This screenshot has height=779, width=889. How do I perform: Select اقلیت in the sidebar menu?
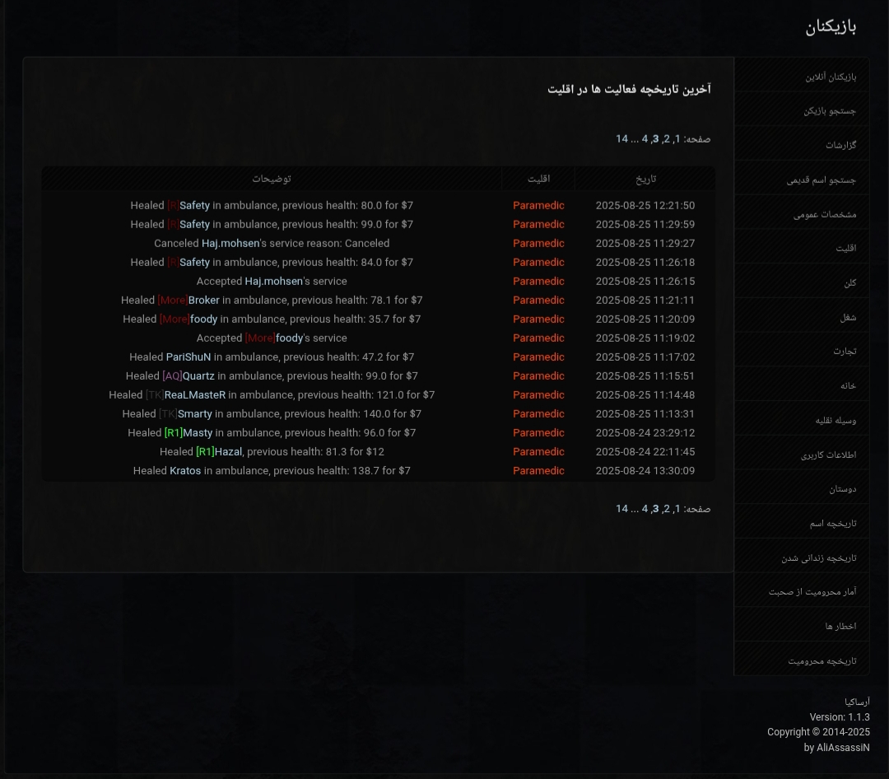point(802,248)
